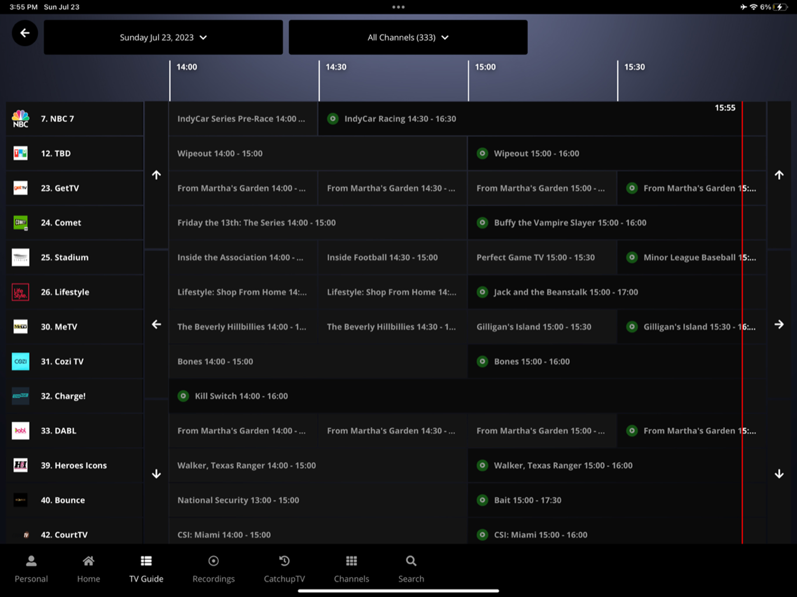Image resolution: width=797 pixels, height=597 pixels.
Task: Select the DABL channel logo
Action: coord(20,431)
